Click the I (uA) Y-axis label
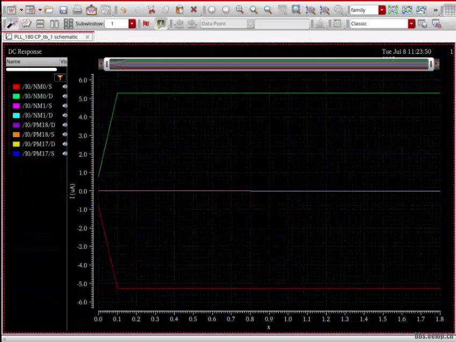Viewport: 456px width, 342px height. pos(73,191)
